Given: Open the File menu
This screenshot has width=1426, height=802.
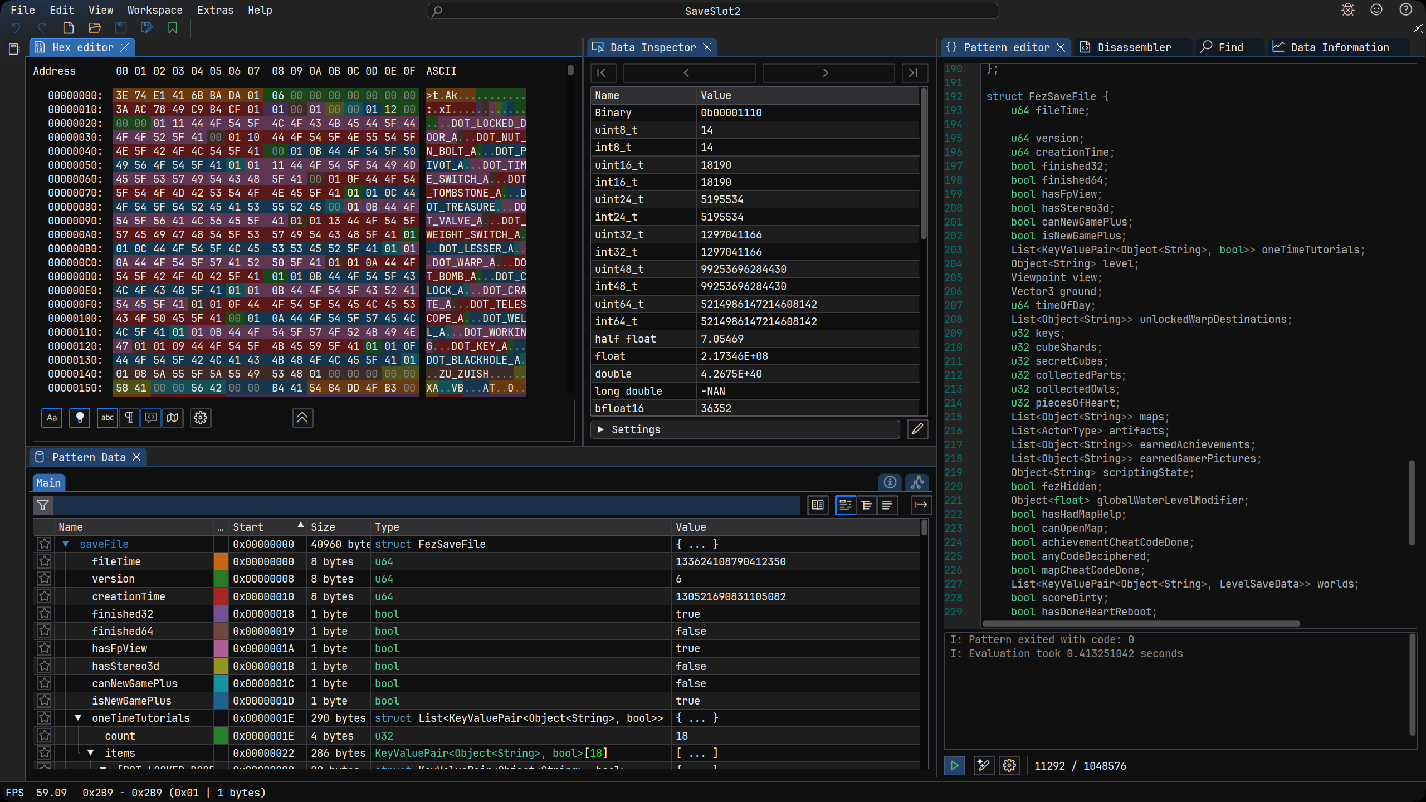Looking at the screenshot, I should point(23,10).
